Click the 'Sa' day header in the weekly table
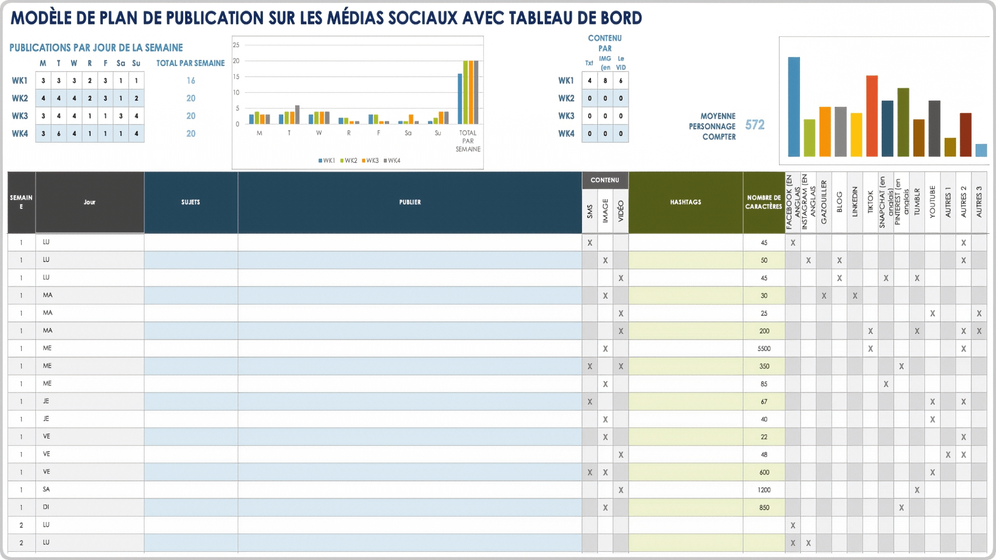 point(121,63)
